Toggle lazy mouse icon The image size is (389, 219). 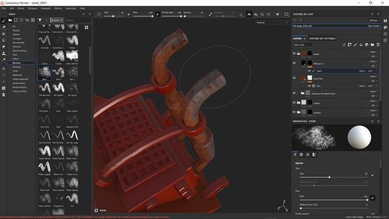coord(210,15)
